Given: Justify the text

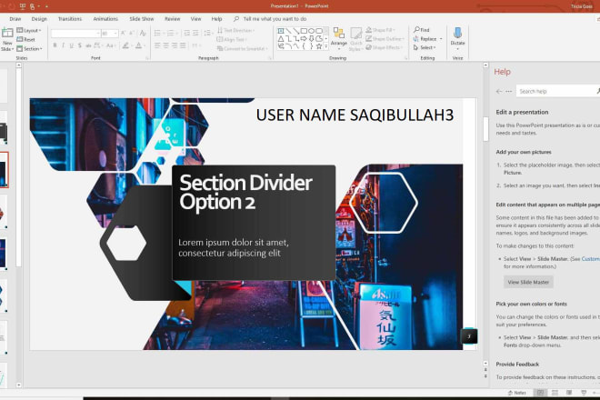Looking at the screenshot, I should 183,45.
